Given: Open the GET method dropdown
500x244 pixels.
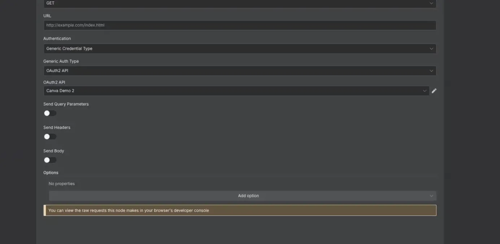Looking at the screenshot, I should tap(240, 4).
